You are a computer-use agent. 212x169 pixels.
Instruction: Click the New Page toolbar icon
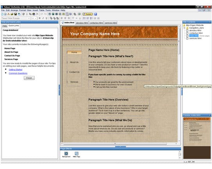coord(2,14)
